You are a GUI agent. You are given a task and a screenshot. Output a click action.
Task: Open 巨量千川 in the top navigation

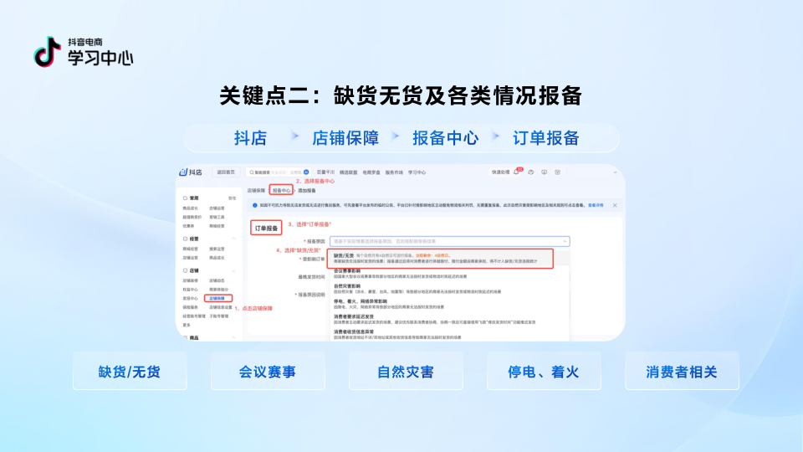325,172
